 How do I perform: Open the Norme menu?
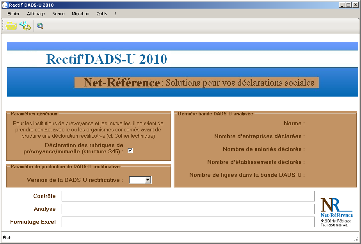[x=58, y=14]
